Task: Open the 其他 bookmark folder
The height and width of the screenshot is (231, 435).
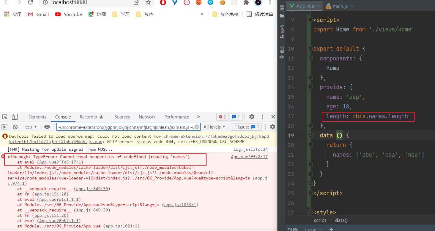Action: coord(145,14)
